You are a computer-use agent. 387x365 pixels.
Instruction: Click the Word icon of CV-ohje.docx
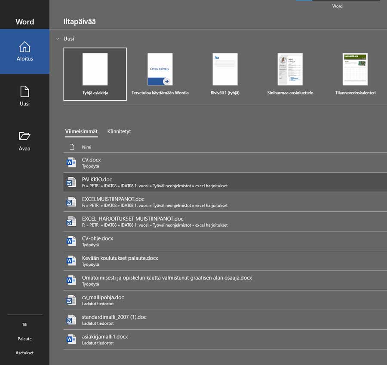pyautogui.click(x=71, y=241)
